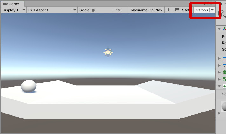The width and height of the screenshot is (226, 134).
Task: Click the Transform component icon
Action: 224,29
